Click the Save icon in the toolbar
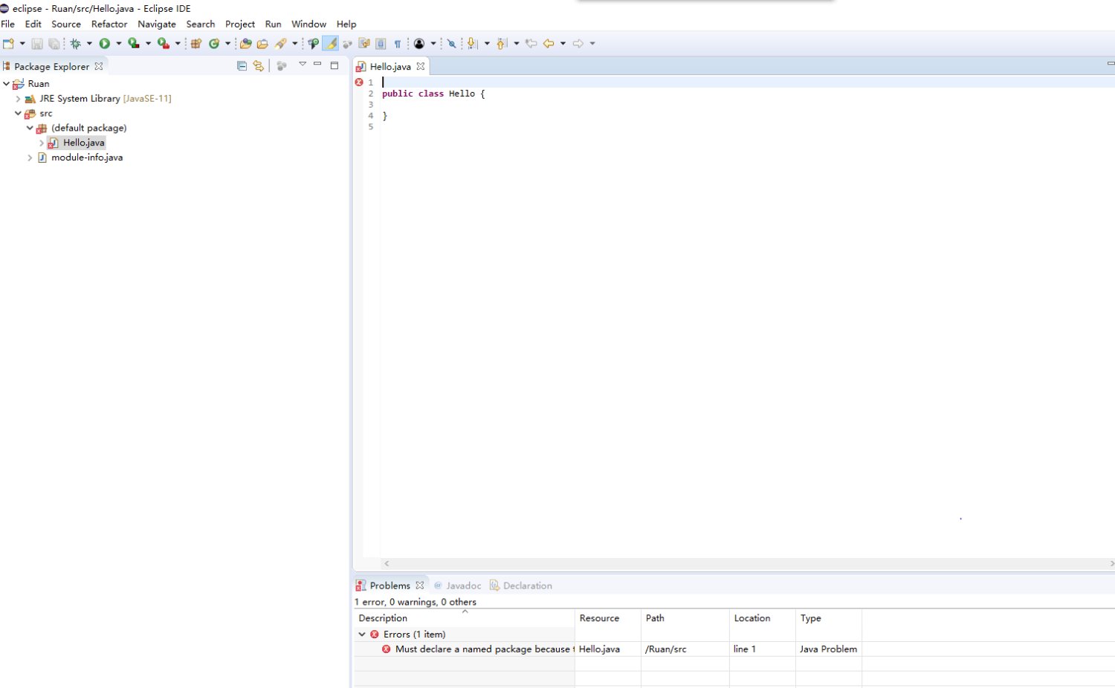 point(36,44)
